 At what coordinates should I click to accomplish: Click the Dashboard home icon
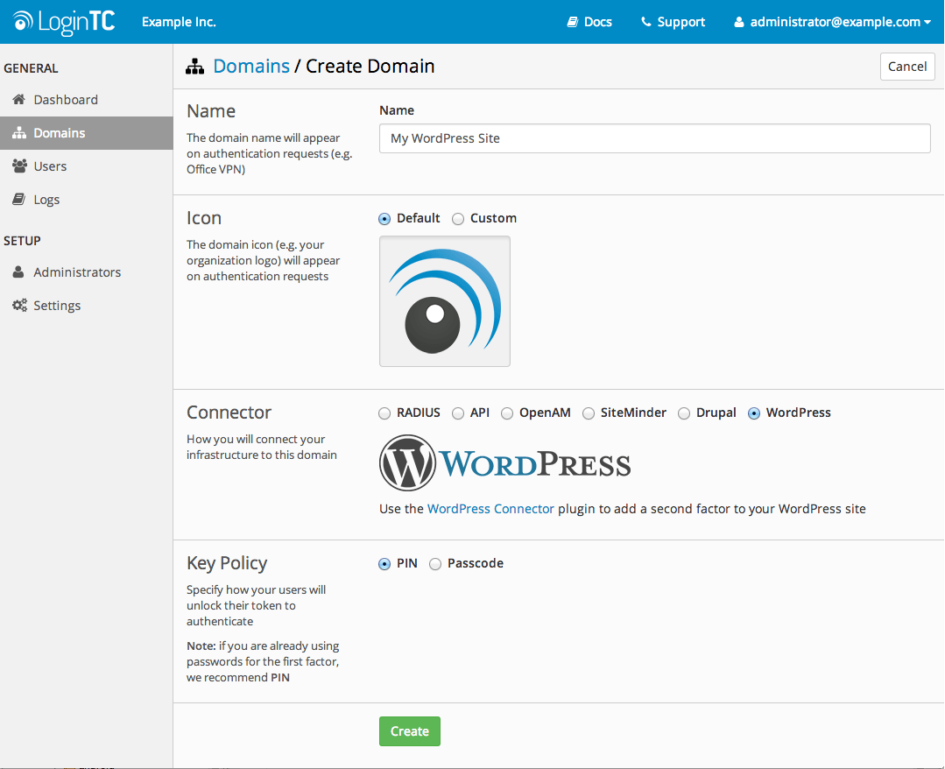19,100
